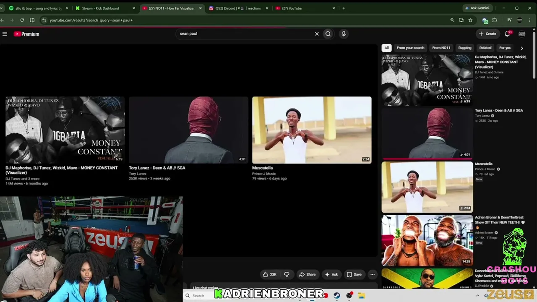The image size is (537, 302).
Task: Open a new browser tab
Action: 344,8
